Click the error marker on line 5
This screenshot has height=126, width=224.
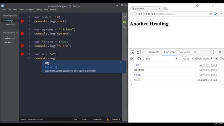point(22,34)
